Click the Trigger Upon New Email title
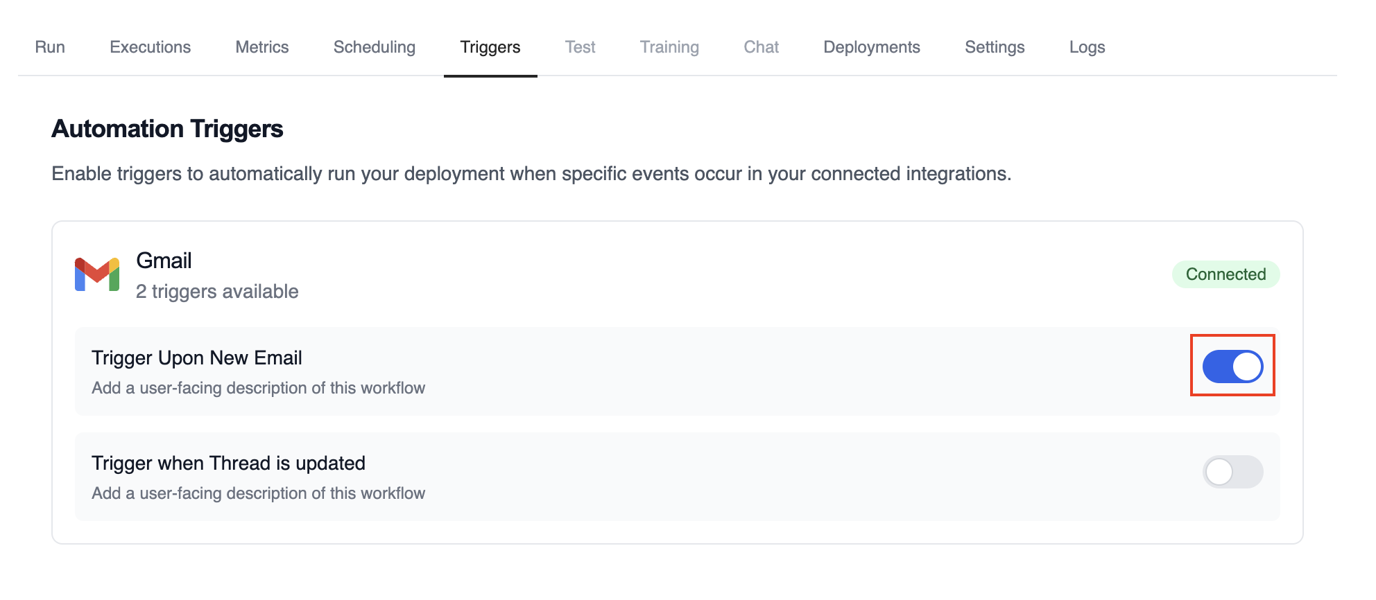The height and width of the screenshot is (600, 1376). (x=197, y=358)
